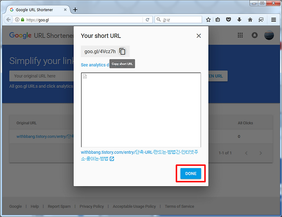Copy the short URL with clipboard icon
The image size is (282, 217).
click(x=122, y=52)
